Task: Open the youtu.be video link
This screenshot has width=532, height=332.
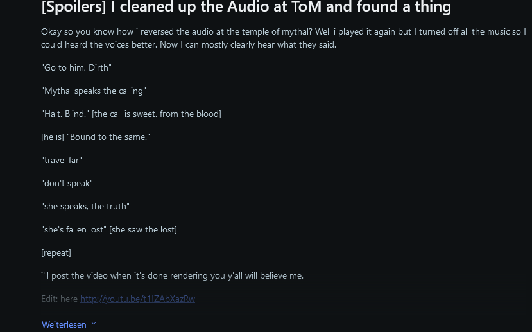Action: pyautogui.click(x=137, y=299)
